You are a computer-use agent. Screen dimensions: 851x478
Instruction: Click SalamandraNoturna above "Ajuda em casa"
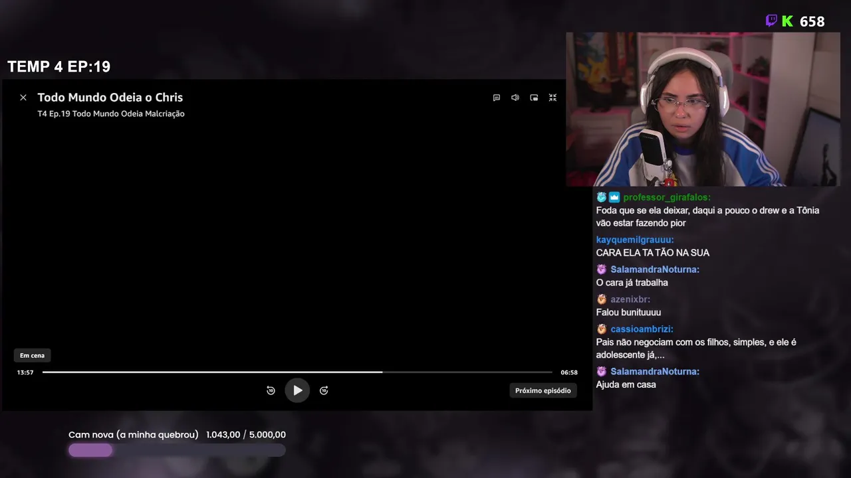pos(655,372)
